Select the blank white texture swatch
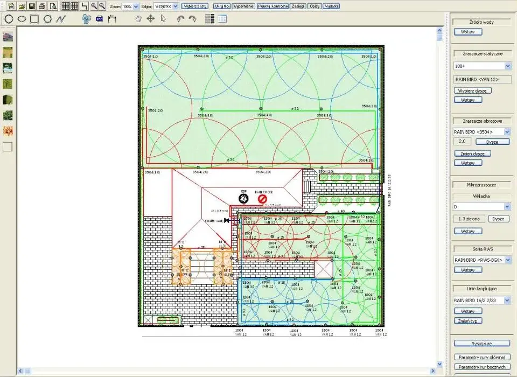 tap(8, 146)
